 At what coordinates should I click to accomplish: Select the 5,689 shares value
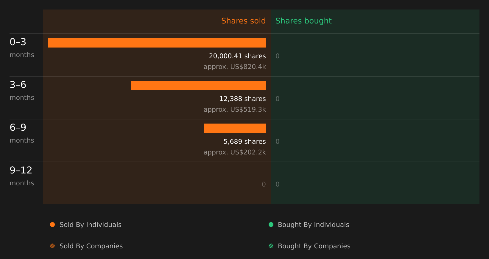click(x=245, y=142)
